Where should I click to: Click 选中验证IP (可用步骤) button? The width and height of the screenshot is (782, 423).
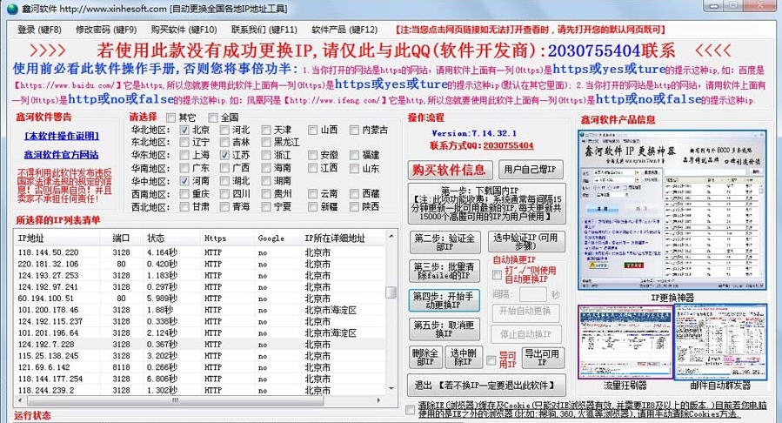click(x=526, y=242)
